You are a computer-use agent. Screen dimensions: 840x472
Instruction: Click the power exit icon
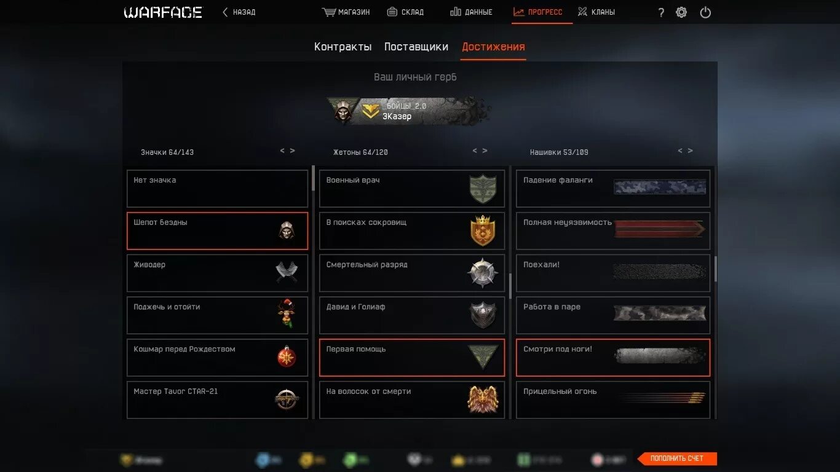coord(705,12)
